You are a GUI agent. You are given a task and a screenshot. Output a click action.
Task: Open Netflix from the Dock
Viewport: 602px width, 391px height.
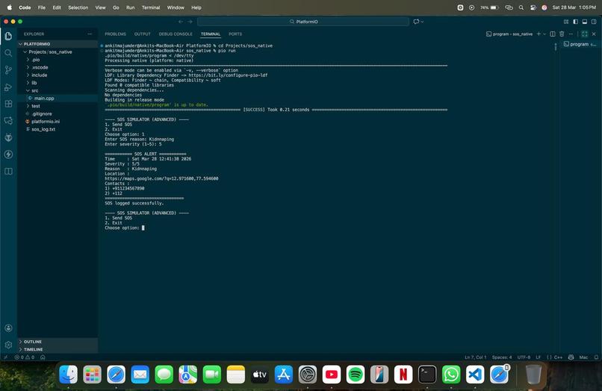point(403,375)
